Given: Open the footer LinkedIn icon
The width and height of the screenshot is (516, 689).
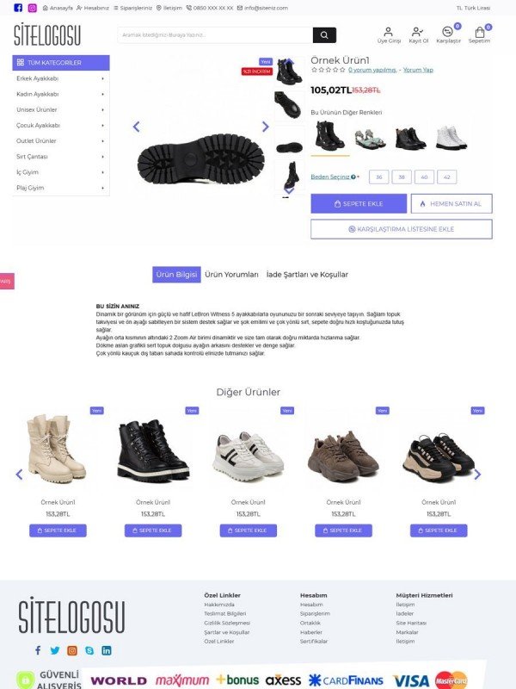Looking at the screenshot, I should 107,650.
